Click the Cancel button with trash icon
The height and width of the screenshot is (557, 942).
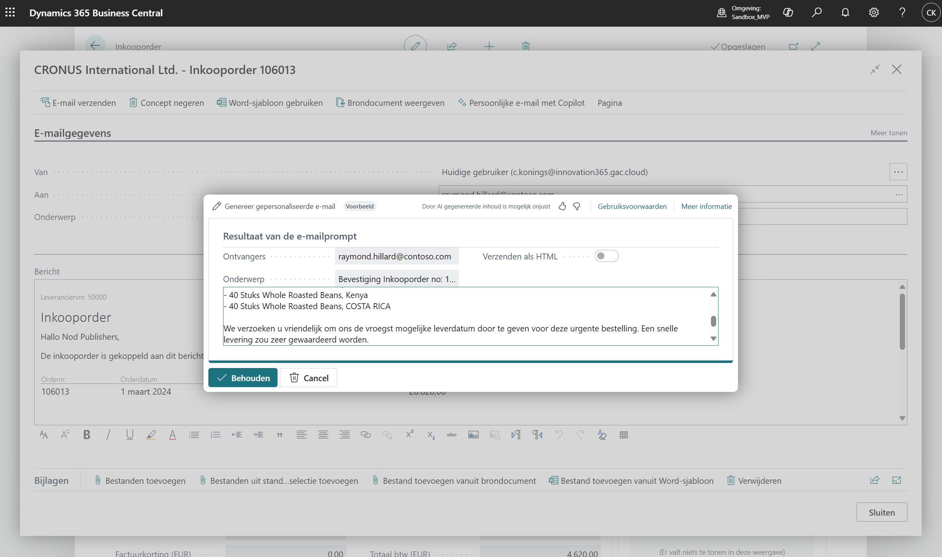(x=309, y=378)
